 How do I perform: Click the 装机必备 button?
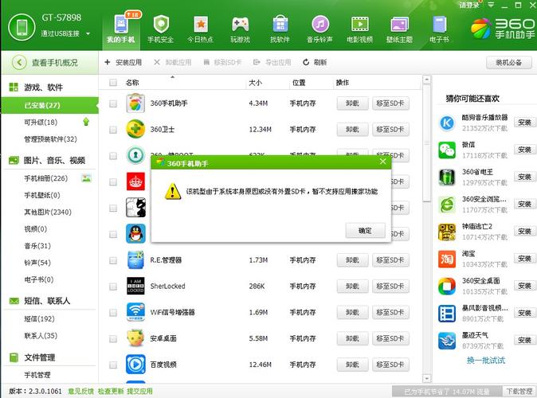point(509,62)
